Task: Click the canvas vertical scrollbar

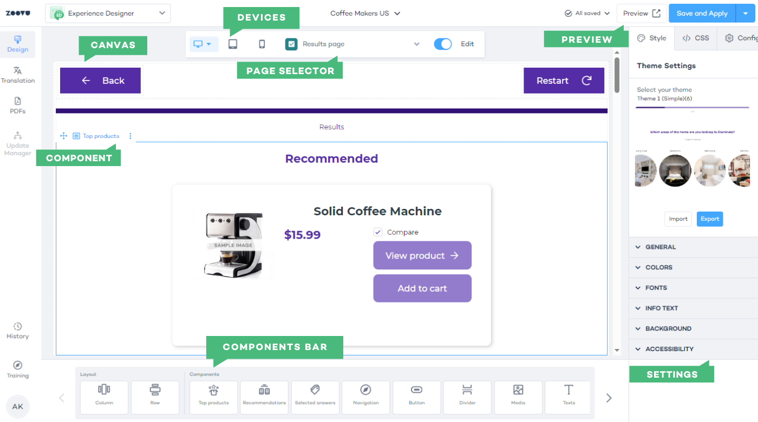Action: [617, 76]
